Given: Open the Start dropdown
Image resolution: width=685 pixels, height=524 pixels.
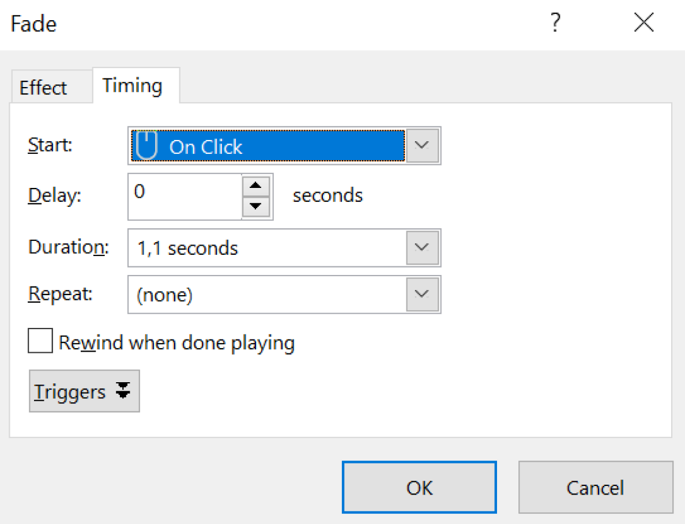Looking at the screenshot, I should [x=421, y=146].
